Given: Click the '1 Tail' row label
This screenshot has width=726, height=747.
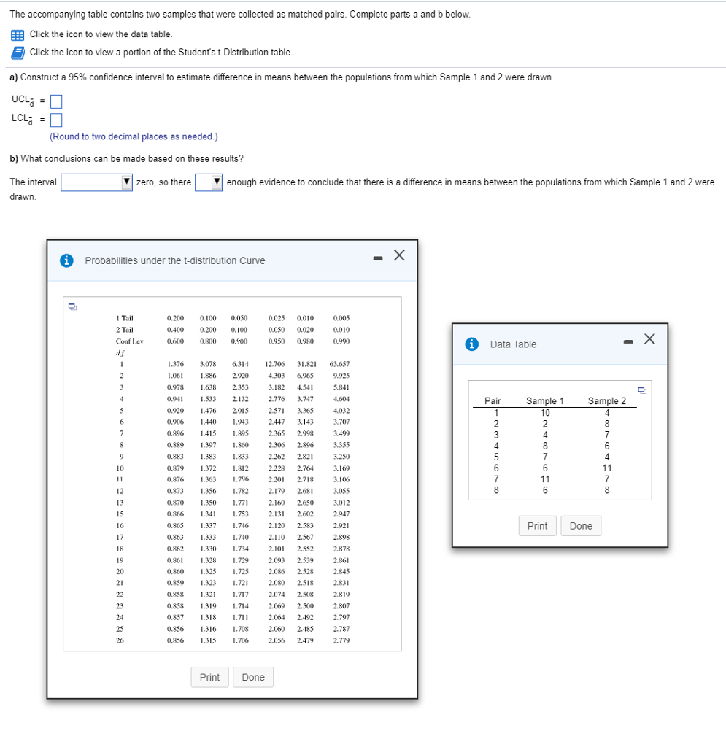Looking at the screenshot, I should click(125, 318).
